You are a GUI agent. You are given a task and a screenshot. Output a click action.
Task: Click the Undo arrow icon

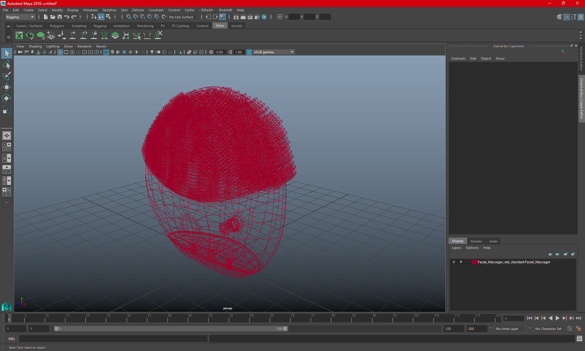coord(67,17)
